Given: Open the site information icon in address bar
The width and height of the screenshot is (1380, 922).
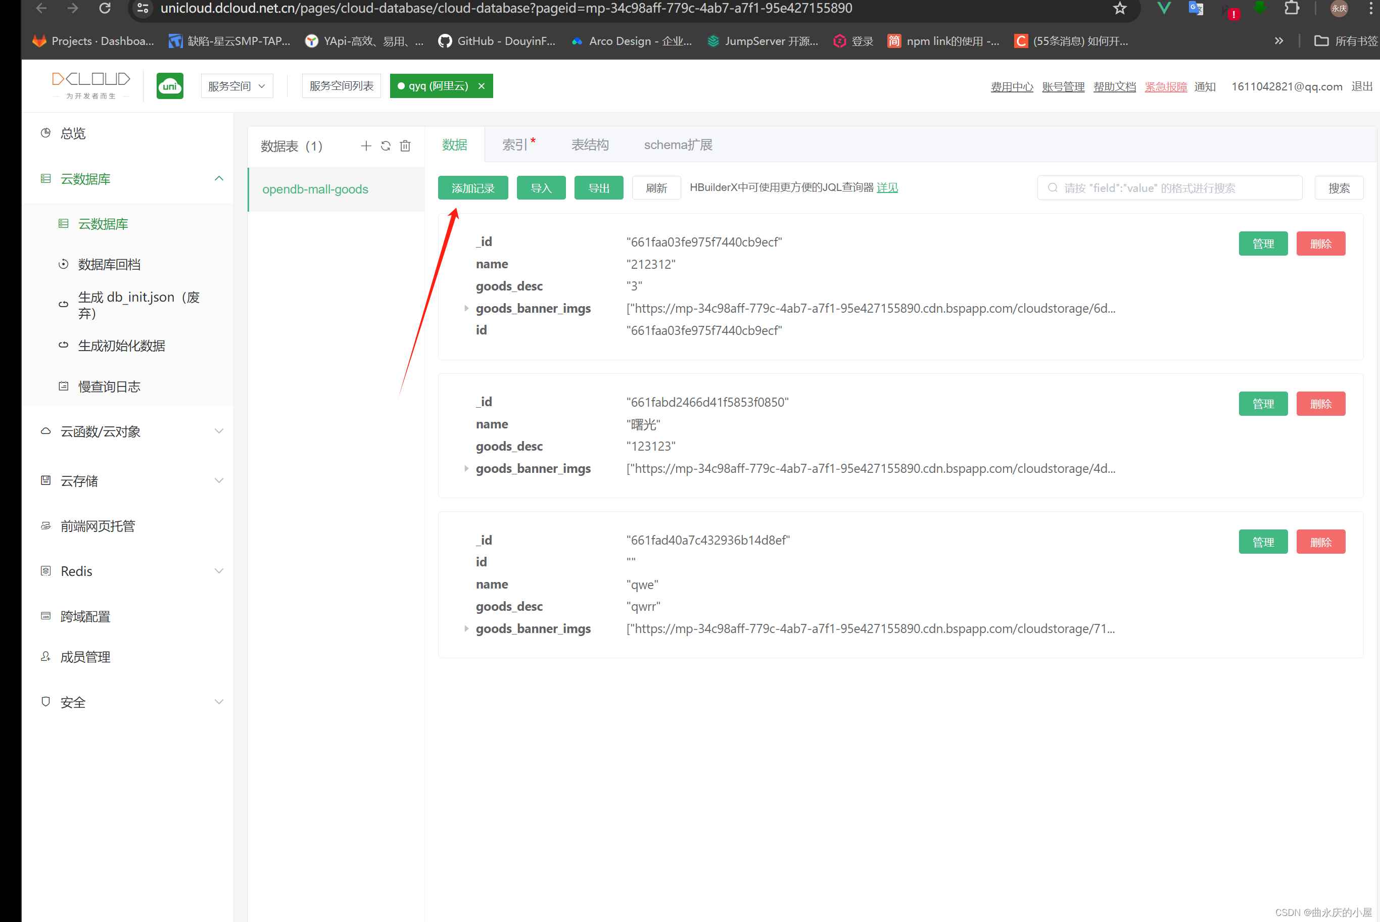Looking at the screenshot, I should coord(143,8).
